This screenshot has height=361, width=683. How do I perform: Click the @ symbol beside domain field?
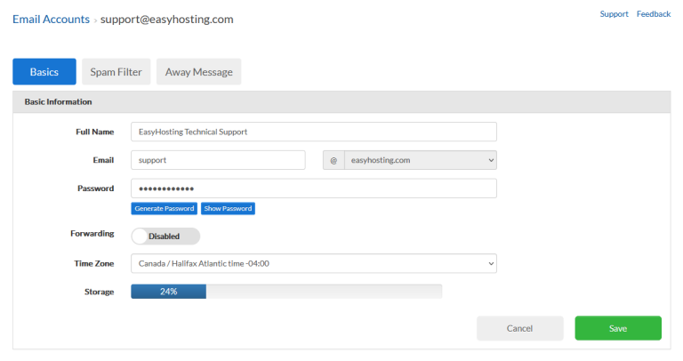pos(333,160)
